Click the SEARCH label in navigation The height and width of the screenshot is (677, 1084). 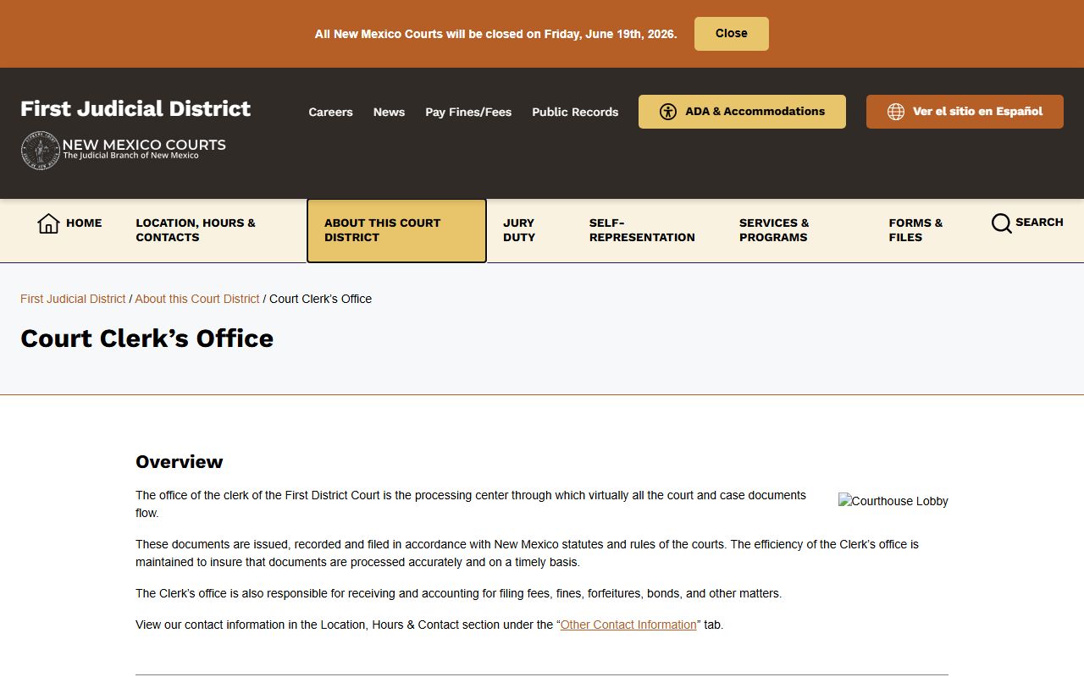pos(1039,223)
